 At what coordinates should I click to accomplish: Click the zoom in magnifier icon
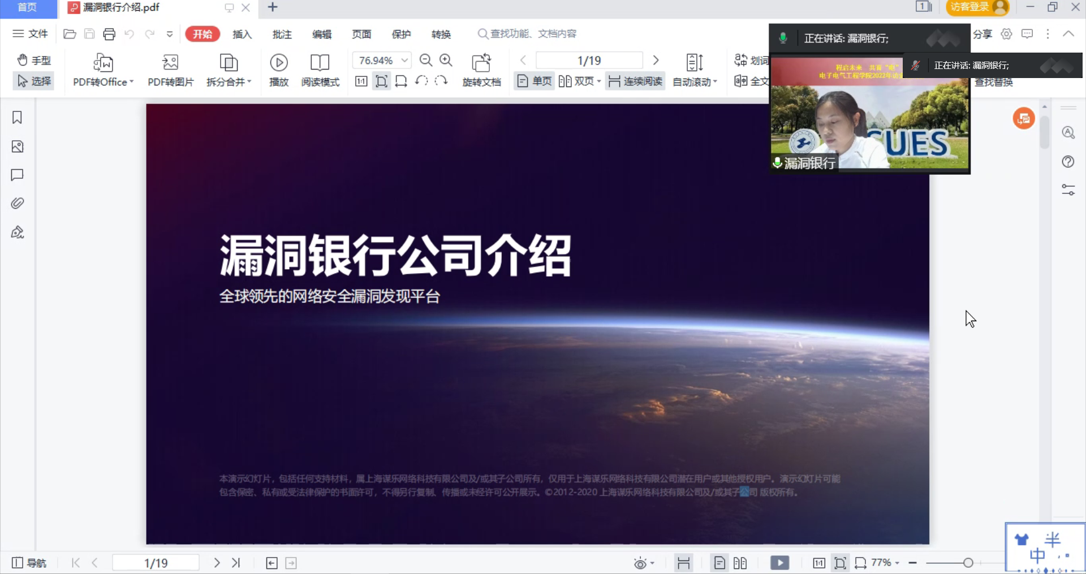(446, 60)
